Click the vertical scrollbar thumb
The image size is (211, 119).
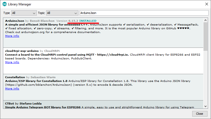pos(205,36)
